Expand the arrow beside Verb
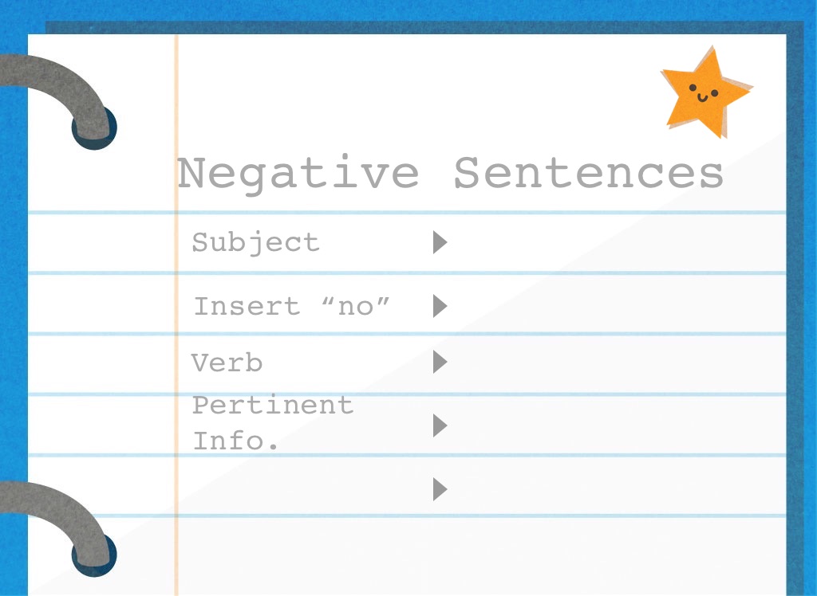The width and height of the screenshot is (817, 596). point(440,363)
